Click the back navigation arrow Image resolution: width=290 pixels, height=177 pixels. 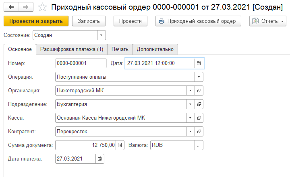[x=11, y=7]
